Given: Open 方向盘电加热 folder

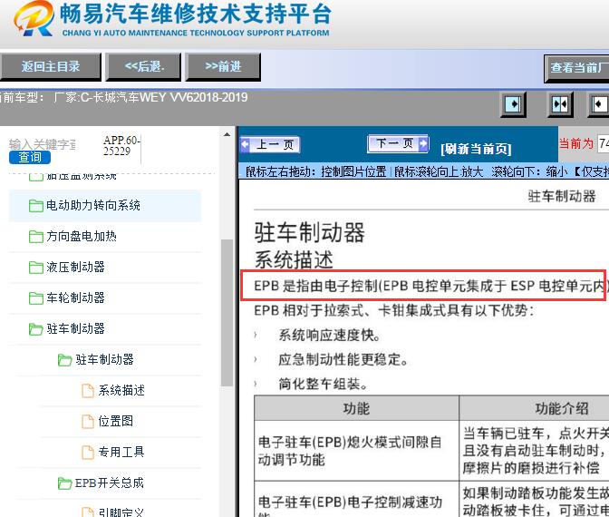Looking at the screenshot, I should (82, 236).
